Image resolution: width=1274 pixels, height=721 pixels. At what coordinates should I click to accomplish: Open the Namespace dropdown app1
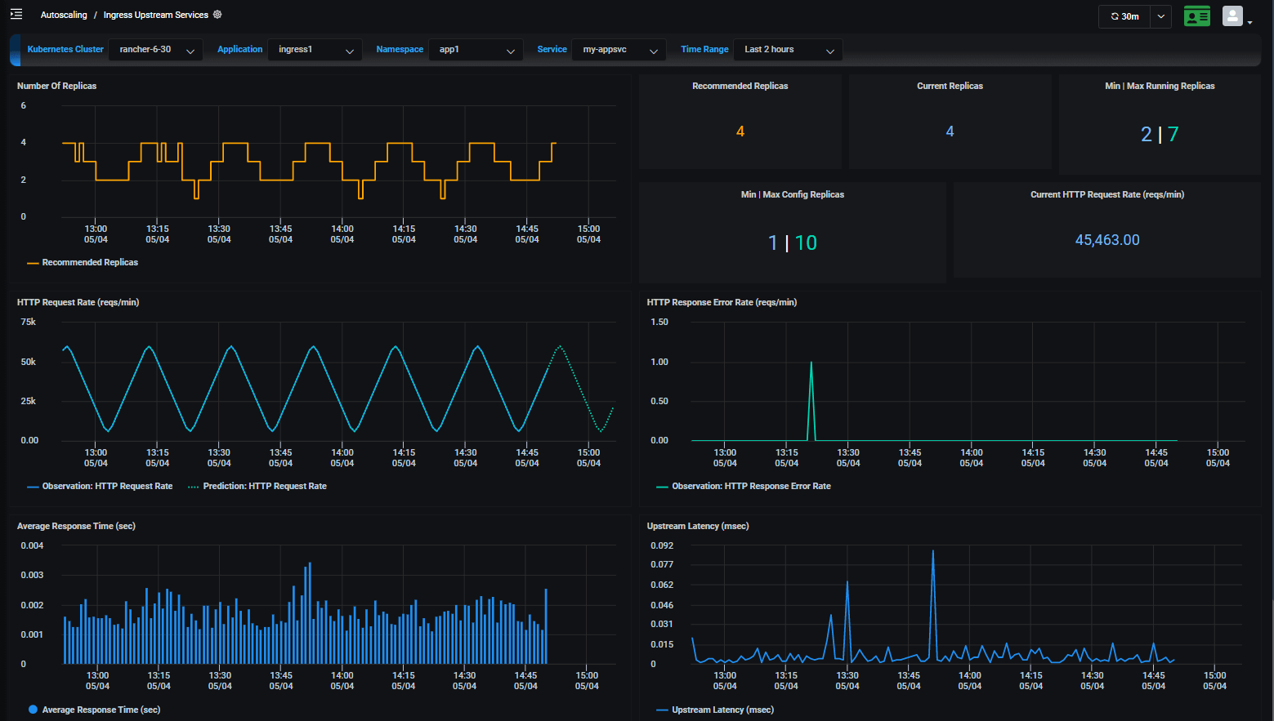click(x=476, y=50)
